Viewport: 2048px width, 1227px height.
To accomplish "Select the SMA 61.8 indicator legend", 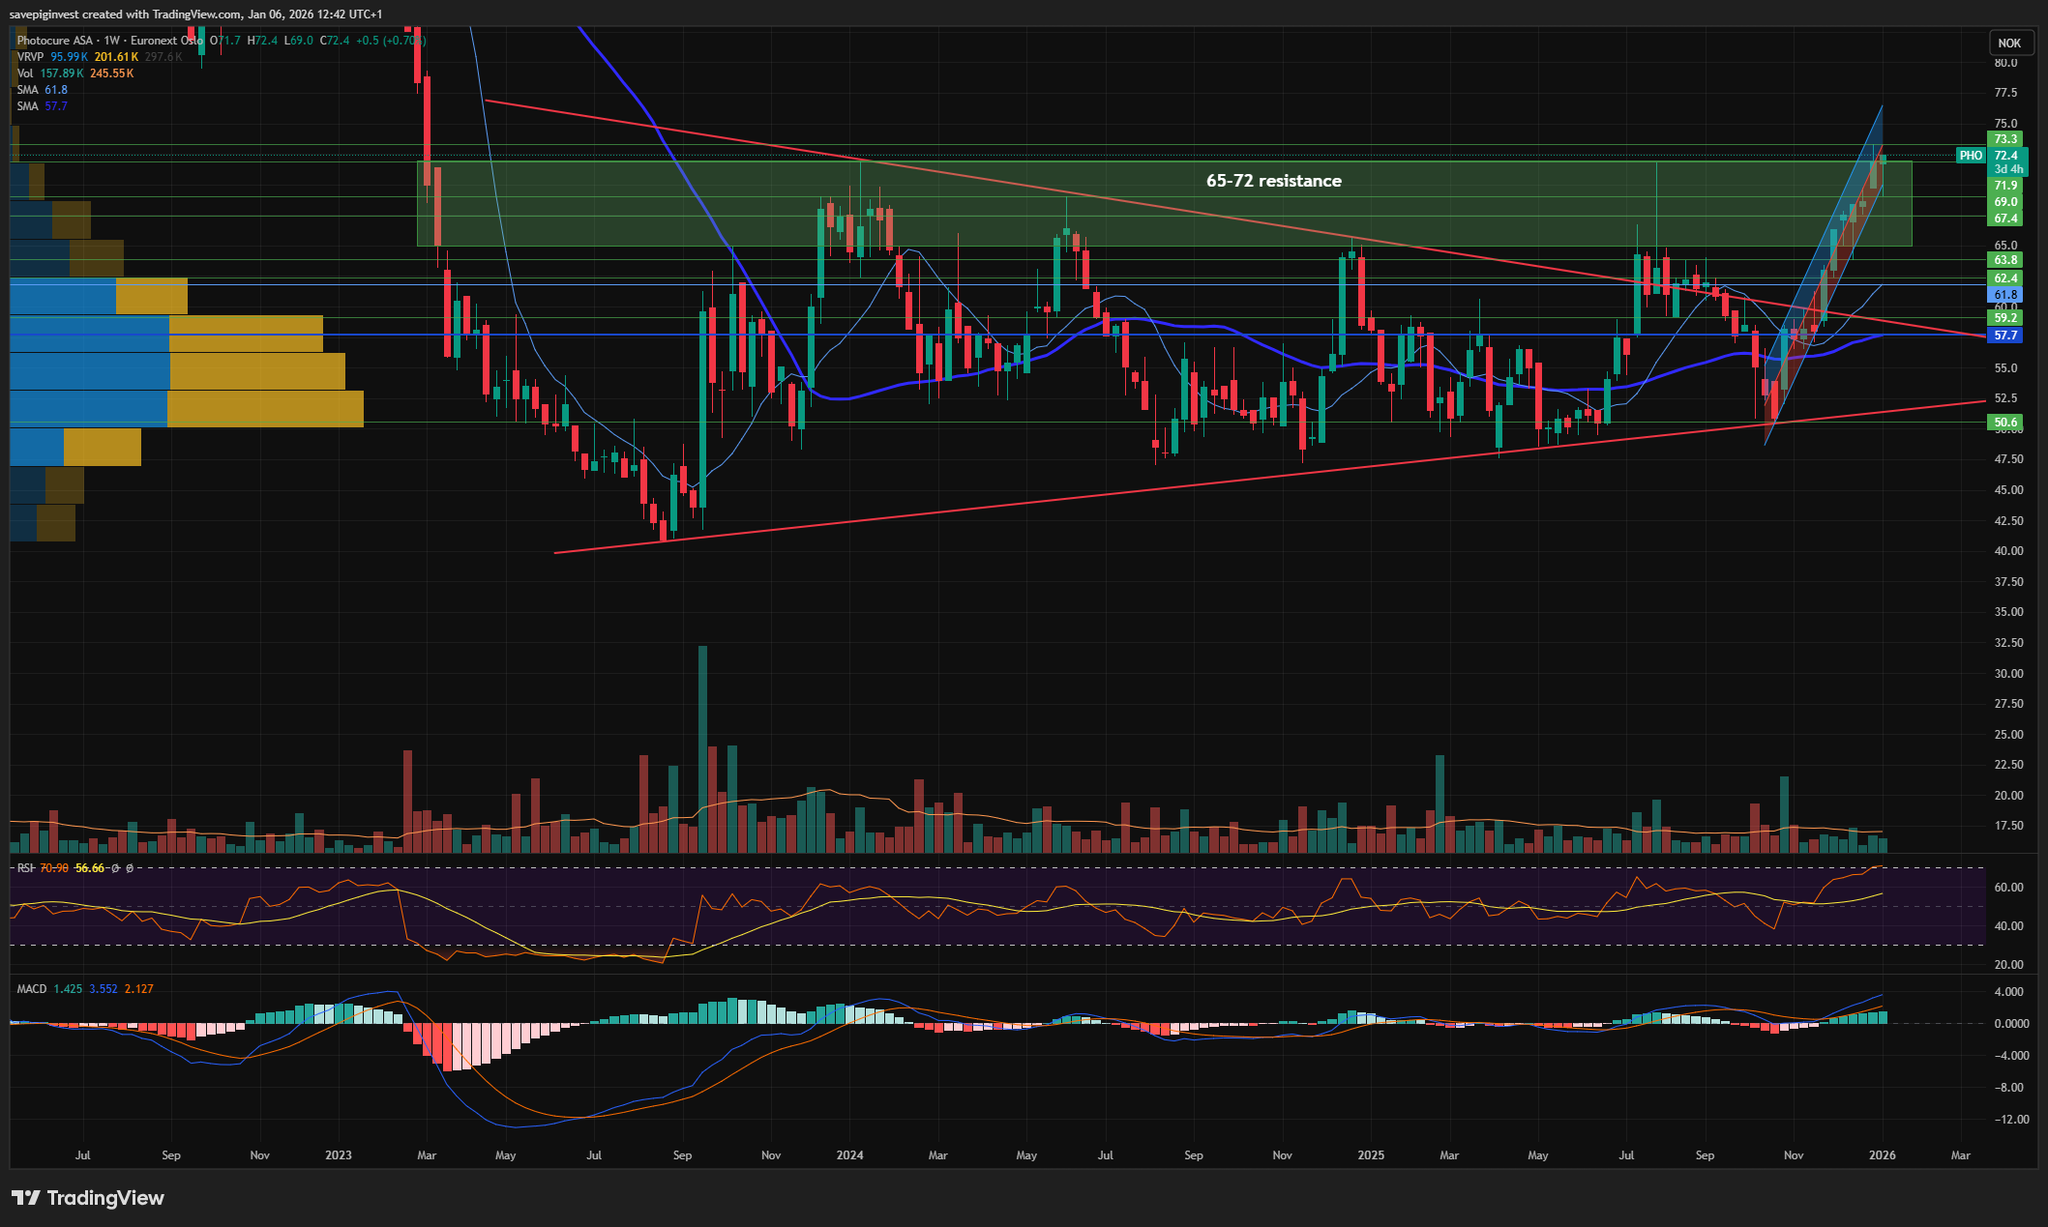I will (42, 90).
